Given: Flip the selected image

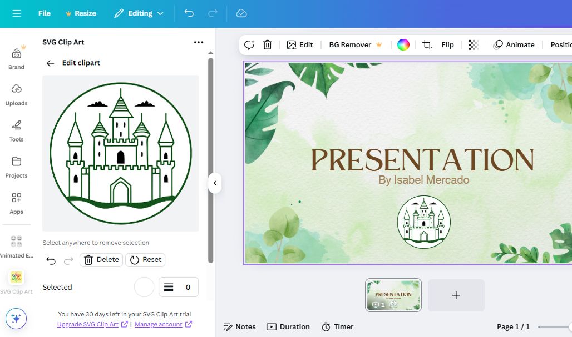Looking at the screenshot, I should tap(447, 44).
